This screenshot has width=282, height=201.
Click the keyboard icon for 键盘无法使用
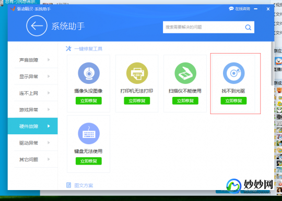pyautogui.click(x=89, y=134)
